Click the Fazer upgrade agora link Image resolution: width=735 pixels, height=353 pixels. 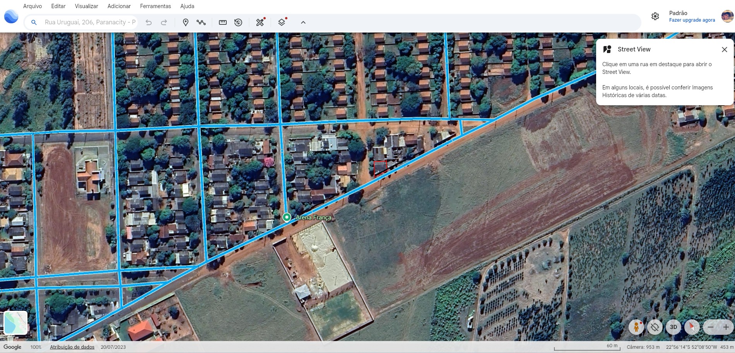(692, 20)
